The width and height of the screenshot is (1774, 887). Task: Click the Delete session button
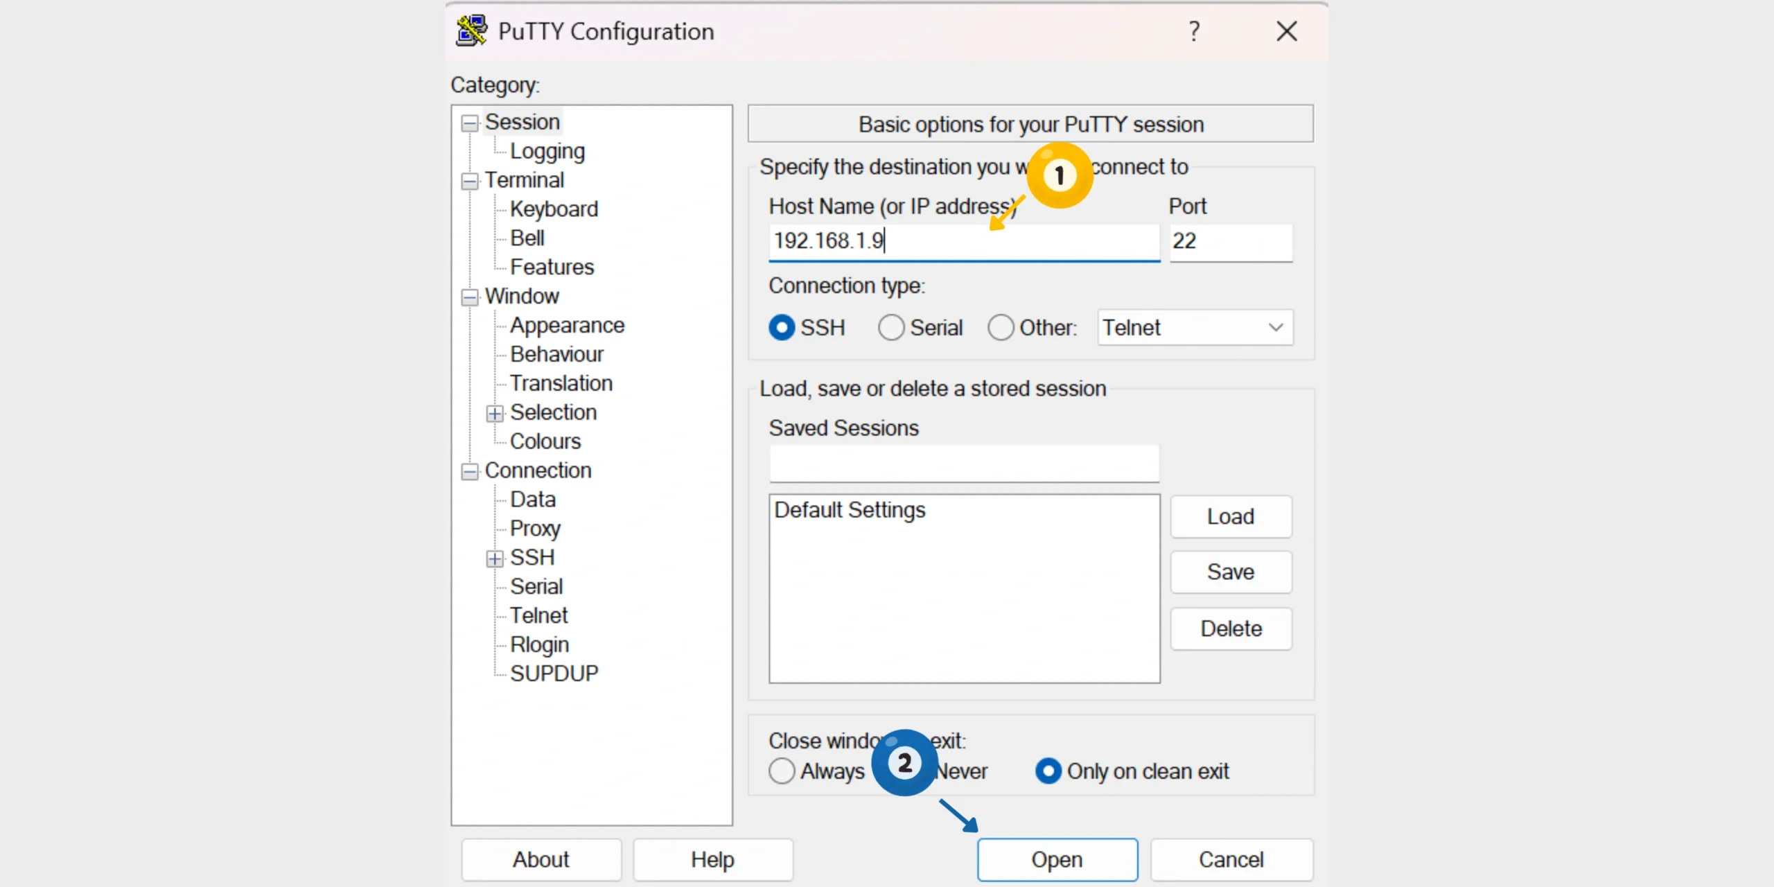point(1231,629)
